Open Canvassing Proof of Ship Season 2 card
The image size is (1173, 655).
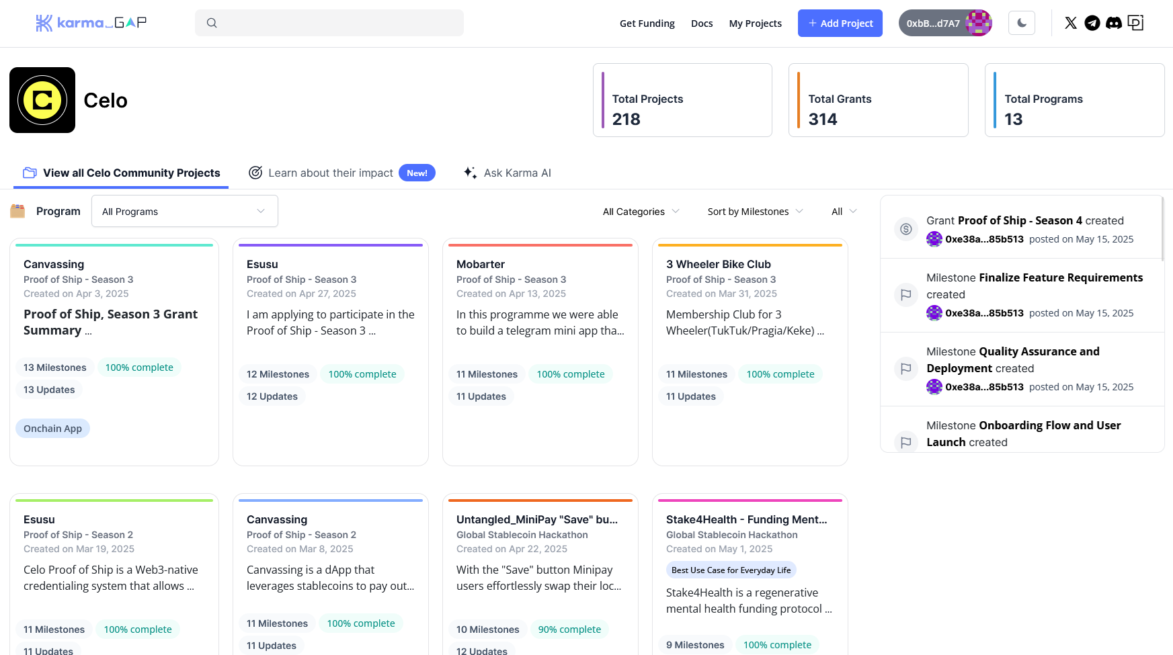[331, 574]
